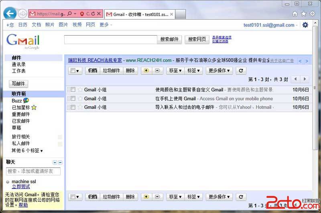321x213 pixels.
Task: Open 视频 in top navigation
Action: point(77,25)
